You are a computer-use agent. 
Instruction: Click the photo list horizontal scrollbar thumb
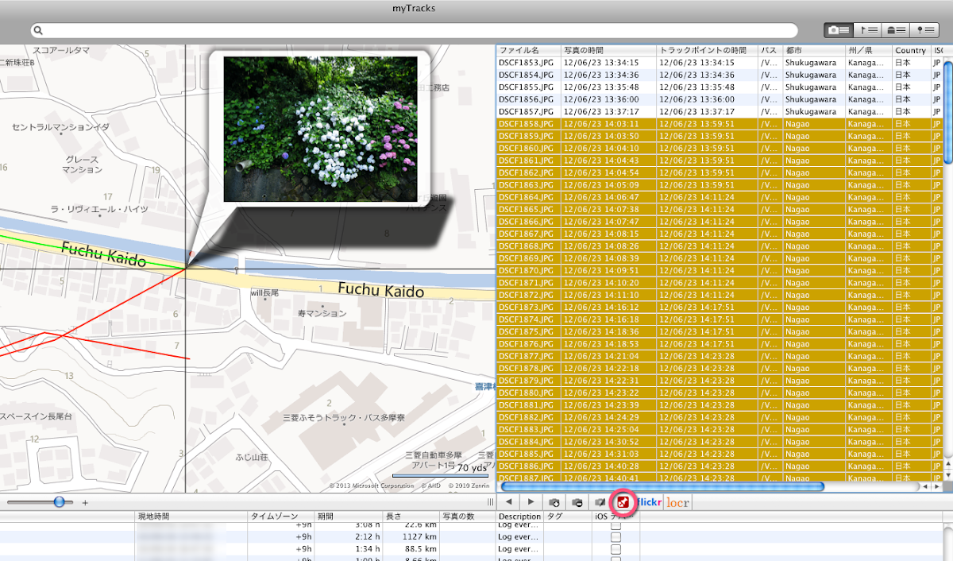[x=662, y=486]
